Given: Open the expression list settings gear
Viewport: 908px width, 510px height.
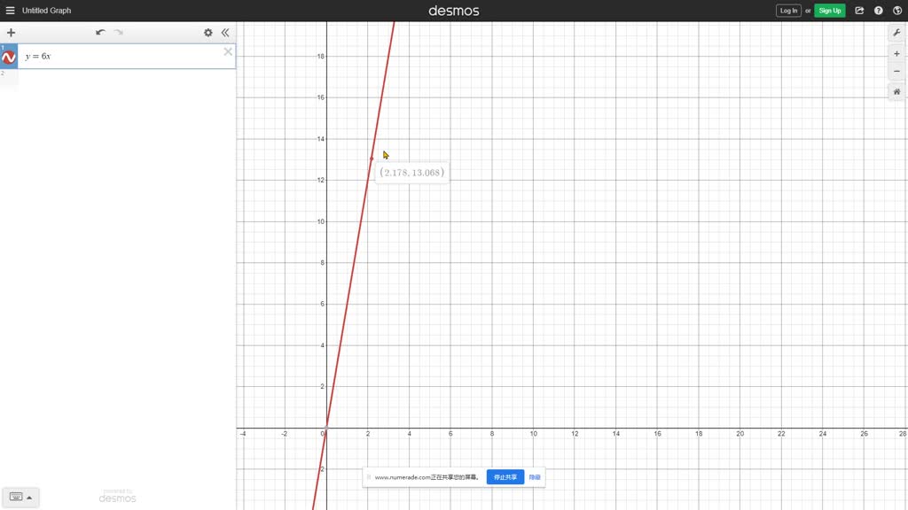Looking at the screenshot, I should 207,32.
